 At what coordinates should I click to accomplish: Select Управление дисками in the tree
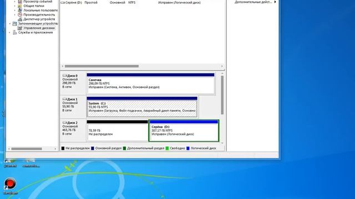[39, 28]
